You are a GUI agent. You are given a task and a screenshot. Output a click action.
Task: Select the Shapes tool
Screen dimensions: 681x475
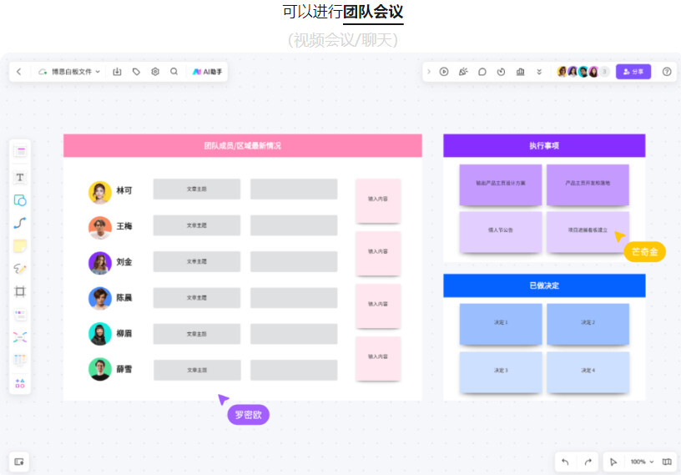click(20, 200)
